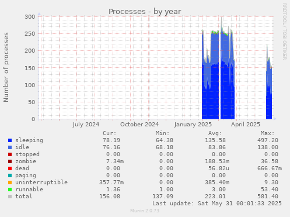
Task: Click the 'idle' legend label
Action: (22, 147)
